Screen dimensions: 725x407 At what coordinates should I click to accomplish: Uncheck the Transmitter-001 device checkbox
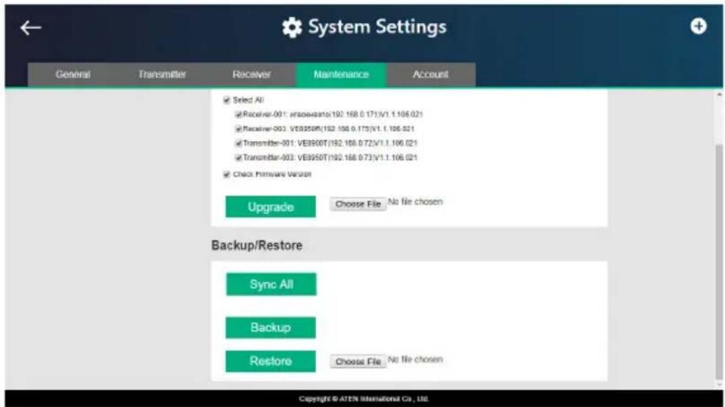pyautogui.click(x=238, y=143)
